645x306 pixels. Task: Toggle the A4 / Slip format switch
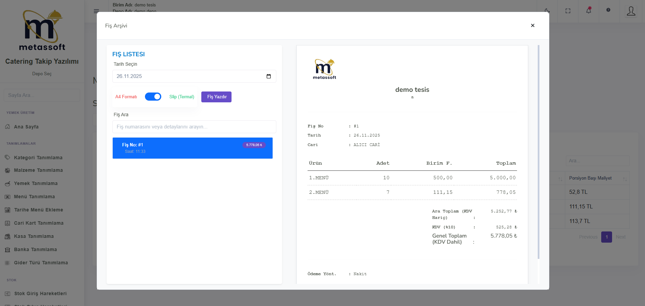[153, 97]
